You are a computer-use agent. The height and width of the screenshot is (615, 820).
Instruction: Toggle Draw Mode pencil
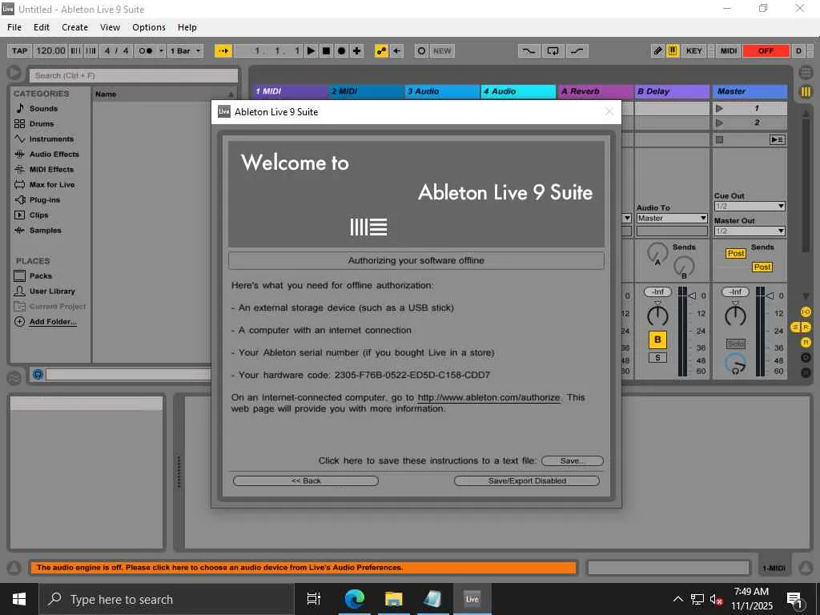point(658,50)
